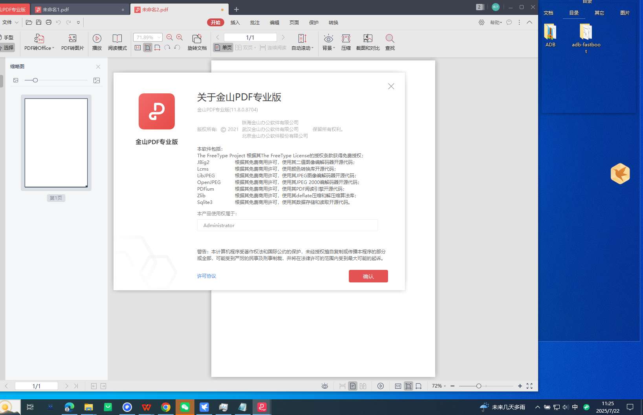Click the open file folder icon

point(29,22)
